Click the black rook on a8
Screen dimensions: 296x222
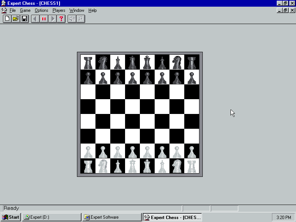(88, 62)
